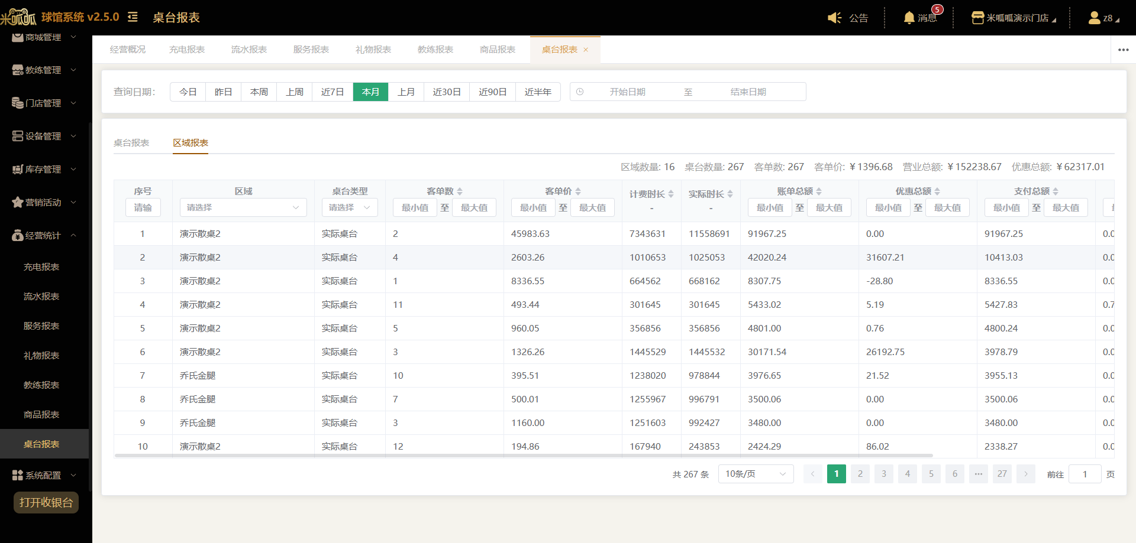
Task: Click the user avatar icon z8
Action: (1094, 18)
